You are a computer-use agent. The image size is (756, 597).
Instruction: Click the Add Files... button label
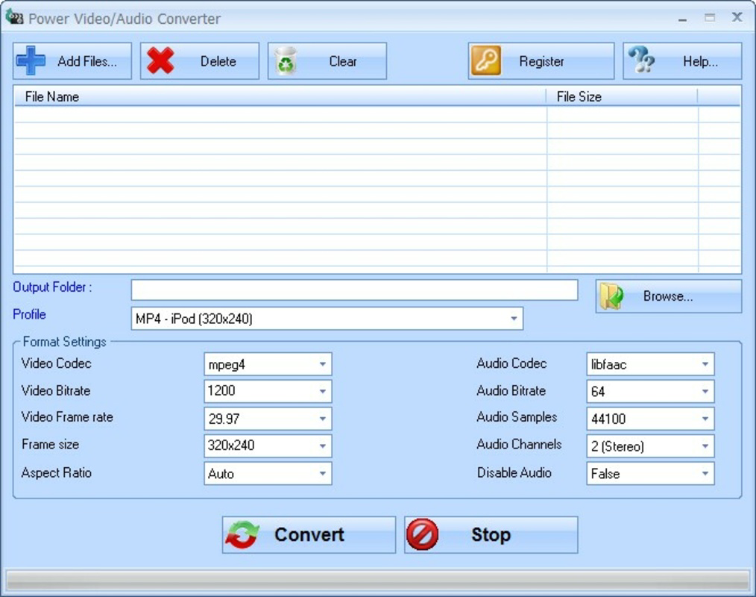click(x=87, y=61)
